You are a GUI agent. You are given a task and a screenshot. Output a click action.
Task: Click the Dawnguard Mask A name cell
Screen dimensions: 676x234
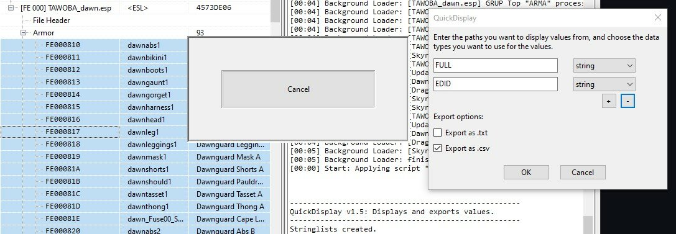pos(229,157)
